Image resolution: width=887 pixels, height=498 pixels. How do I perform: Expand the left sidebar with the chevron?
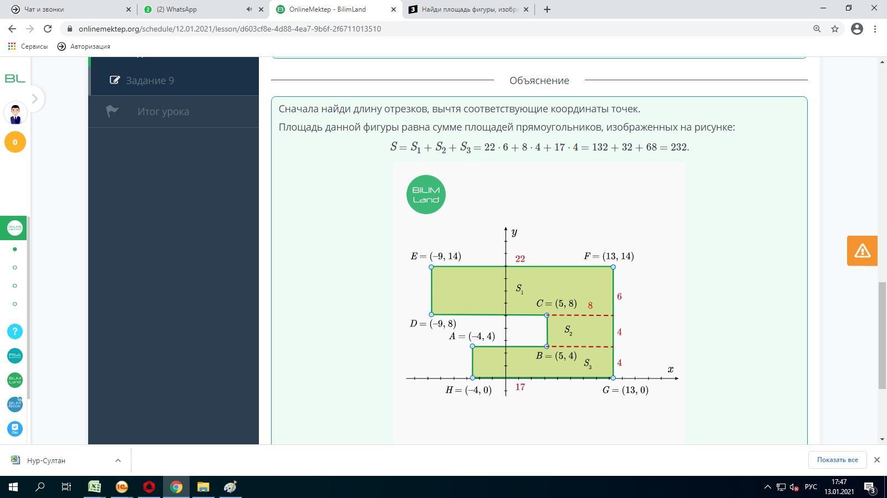(x=34, y=99)
